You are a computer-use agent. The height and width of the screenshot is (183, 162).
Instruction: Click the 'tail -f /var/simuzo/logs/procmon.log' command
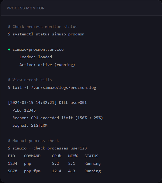pos(52,87)
